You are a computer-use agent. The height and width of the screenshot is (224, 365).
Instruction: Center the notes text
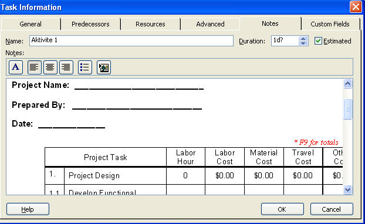(x=50, y=67)
